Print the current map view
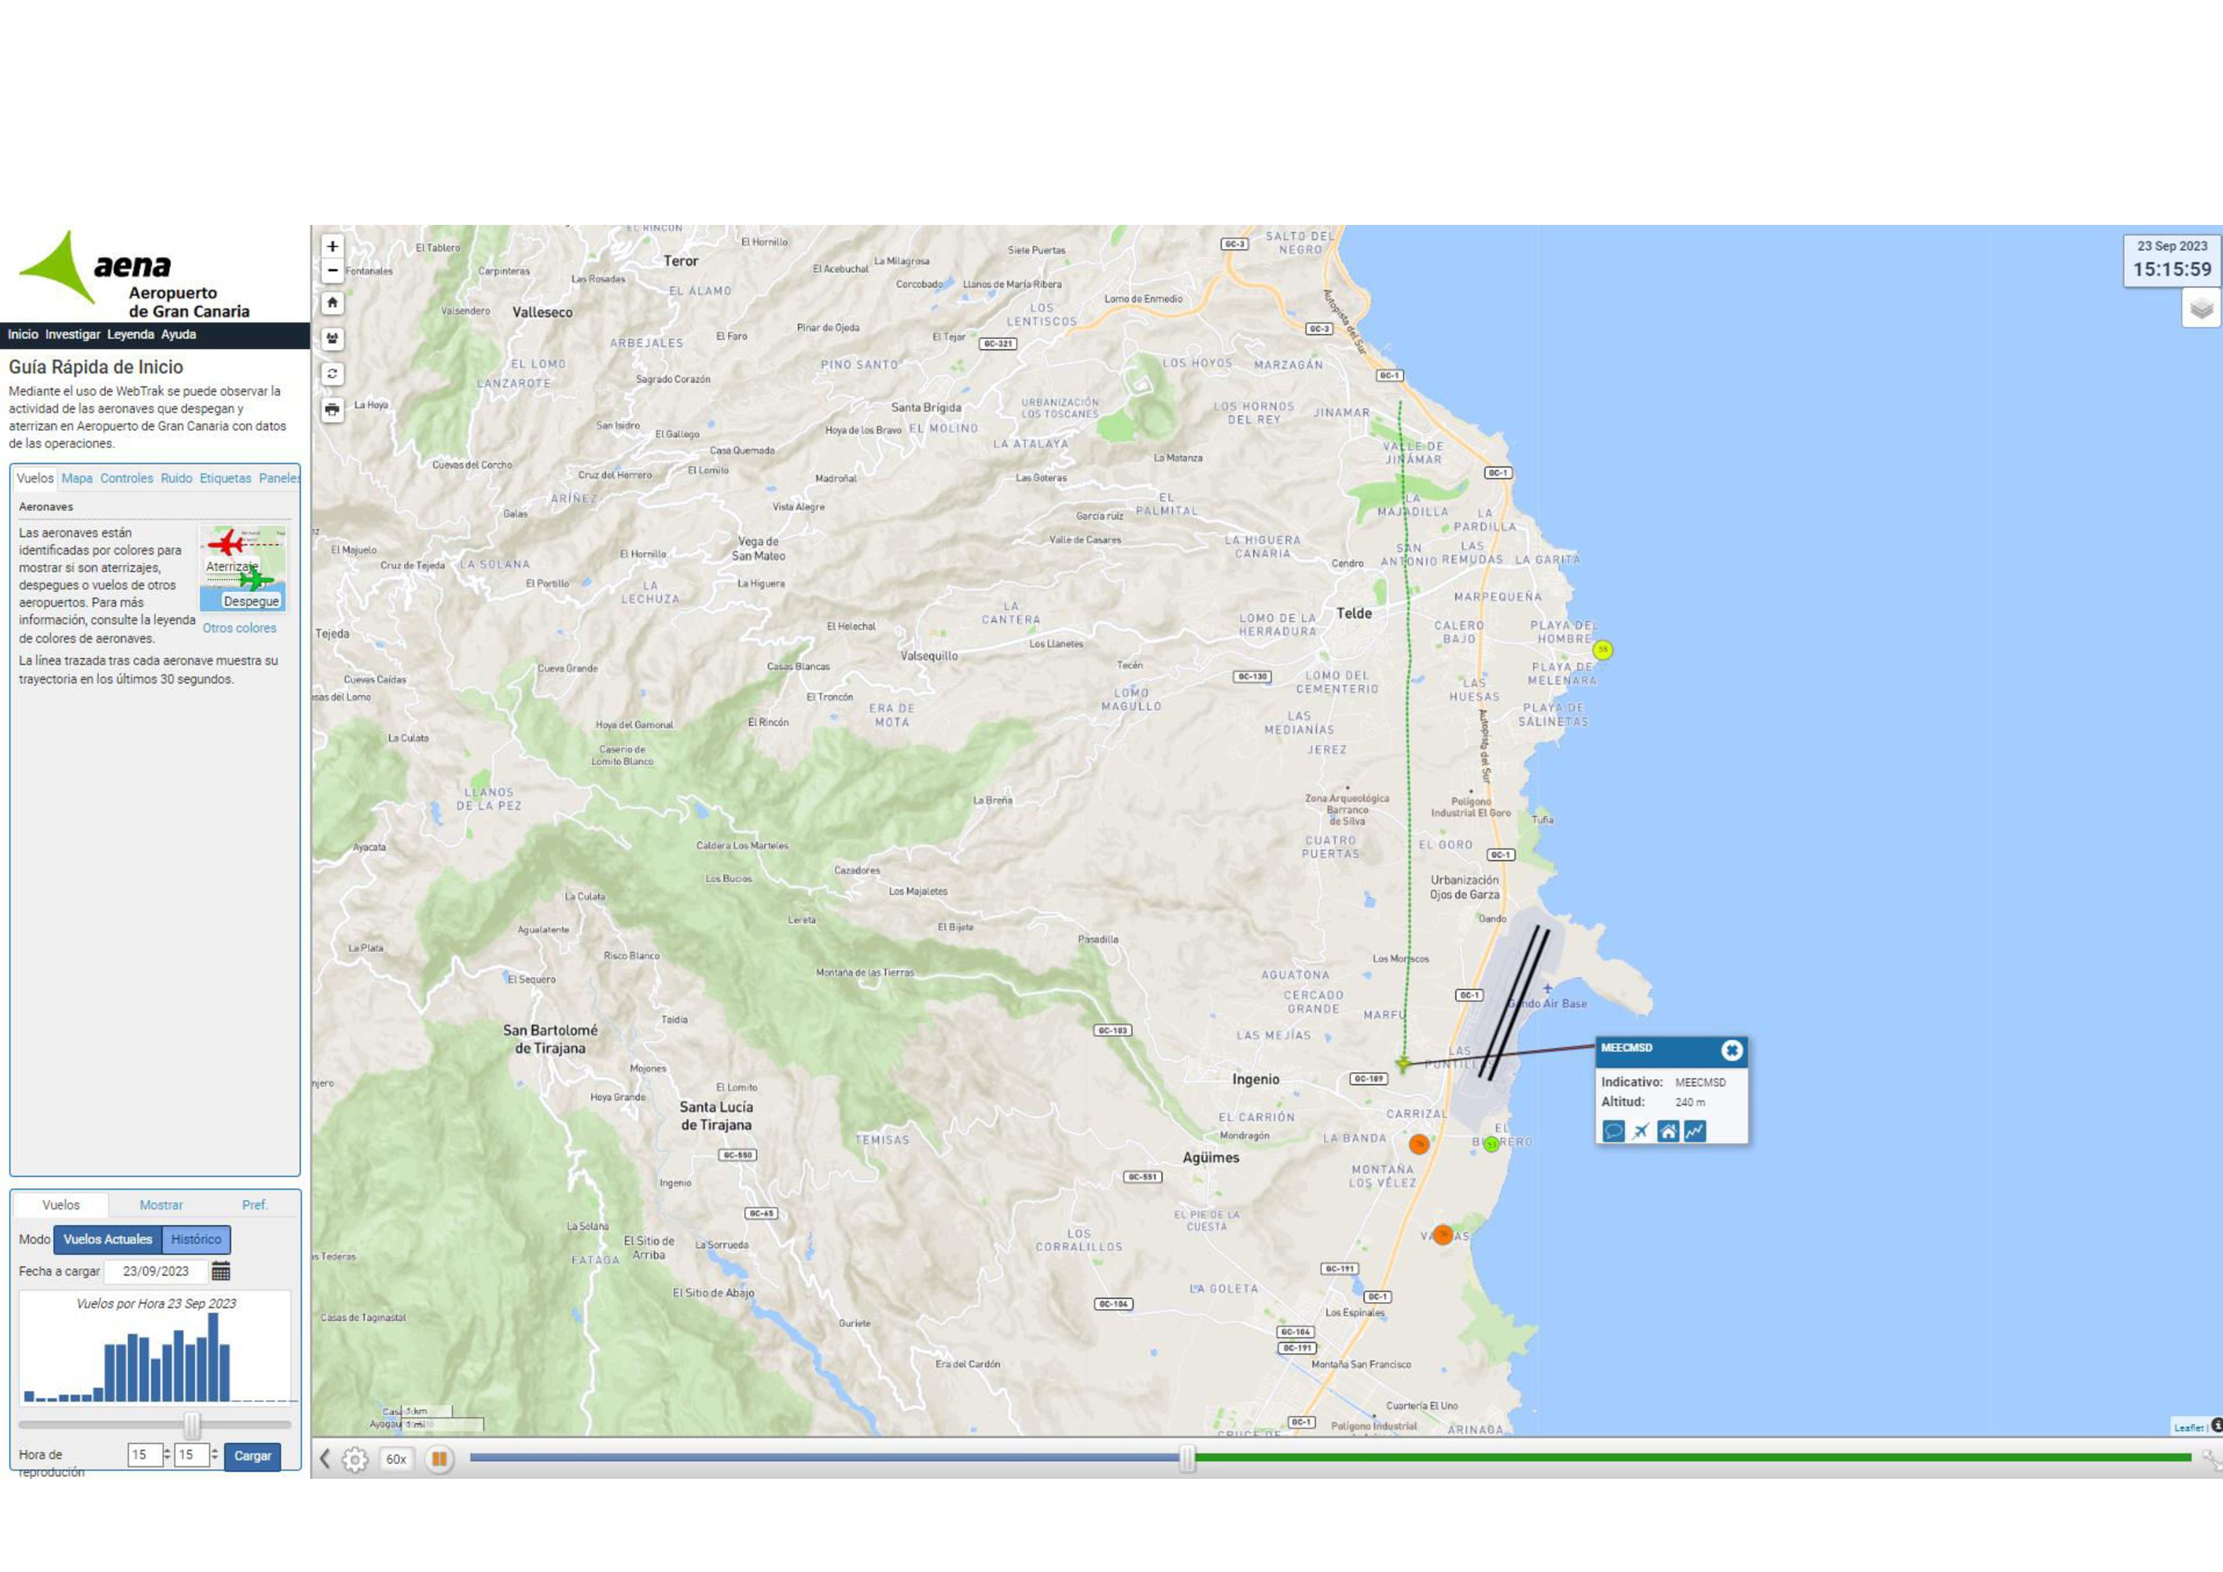 click(x=332, y=409)
